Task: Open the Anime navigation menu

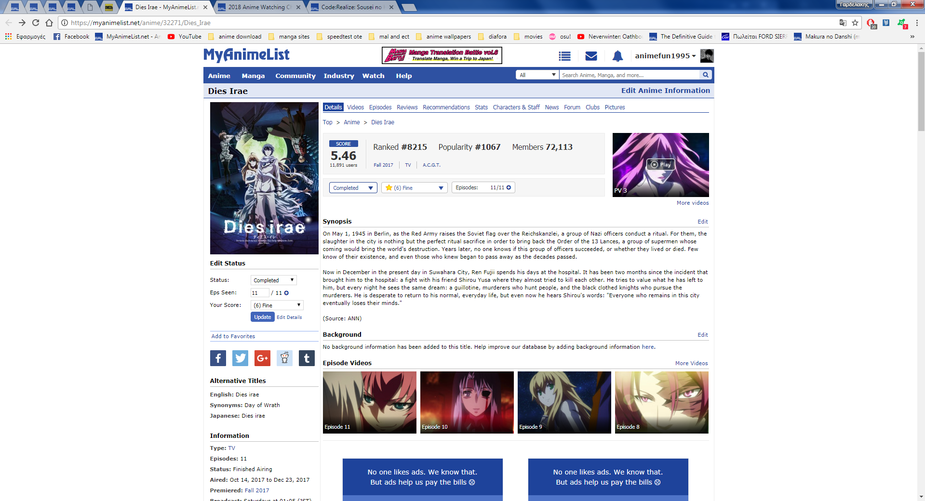Action: pyautogui.click(x=219, y=76)
